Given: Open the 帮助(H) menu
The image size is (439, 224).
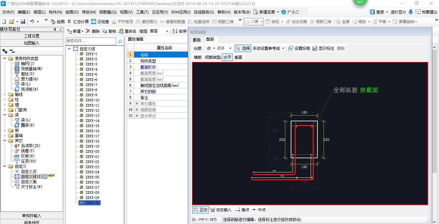Looking at the screenshot, I should [224, 12].
